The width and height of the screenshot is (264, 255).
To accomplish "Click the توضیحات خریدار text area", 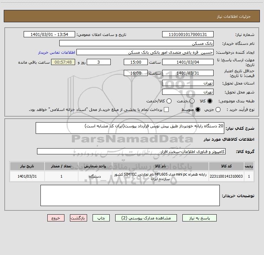I will 130,195.
